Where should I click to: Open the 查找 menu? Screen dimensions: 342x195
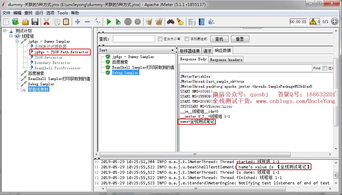click(x=28, y=13)
